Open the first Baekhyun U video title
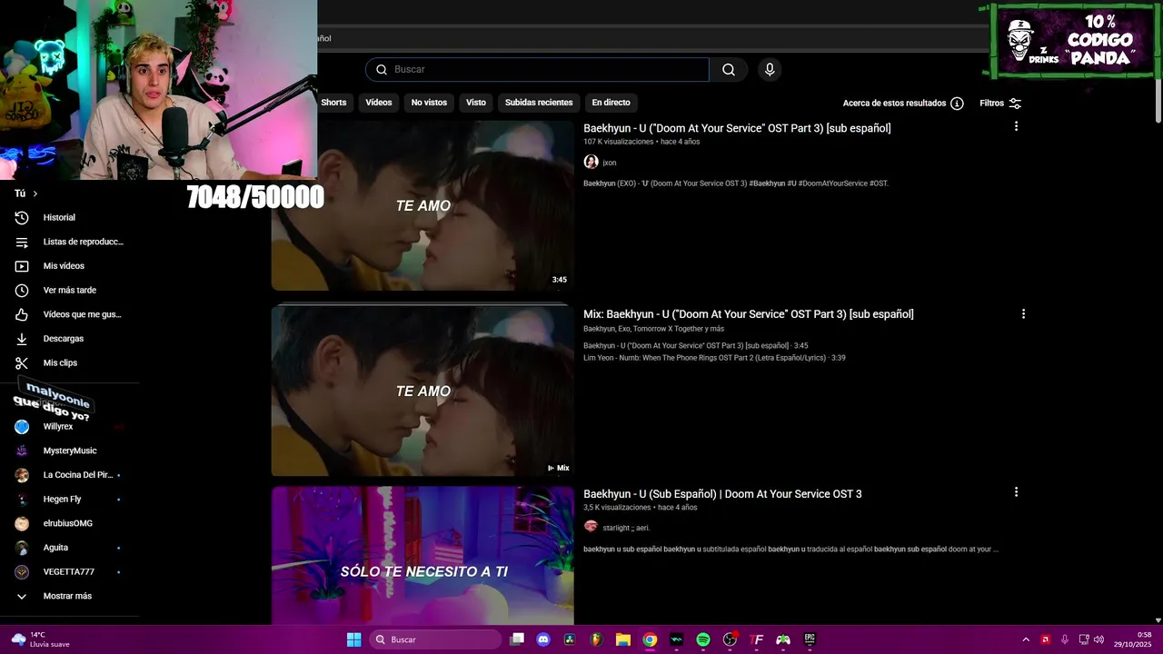 [737, 128]
